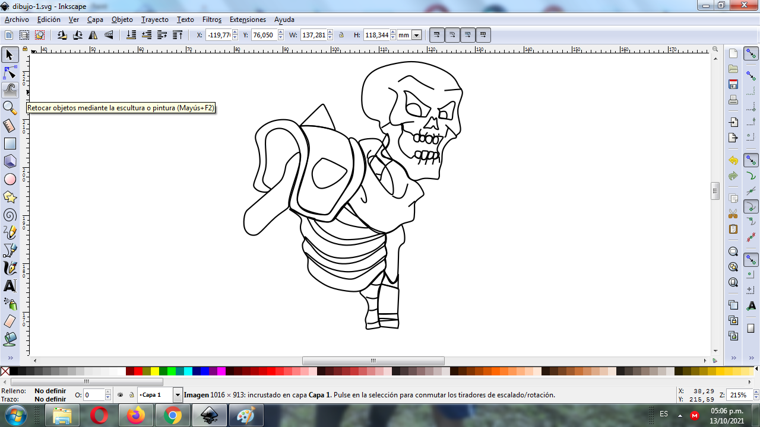The width and height of the screenshot is (760, 427).
Task: Select the 3D Box tool
Action: (x=9, y=161)
